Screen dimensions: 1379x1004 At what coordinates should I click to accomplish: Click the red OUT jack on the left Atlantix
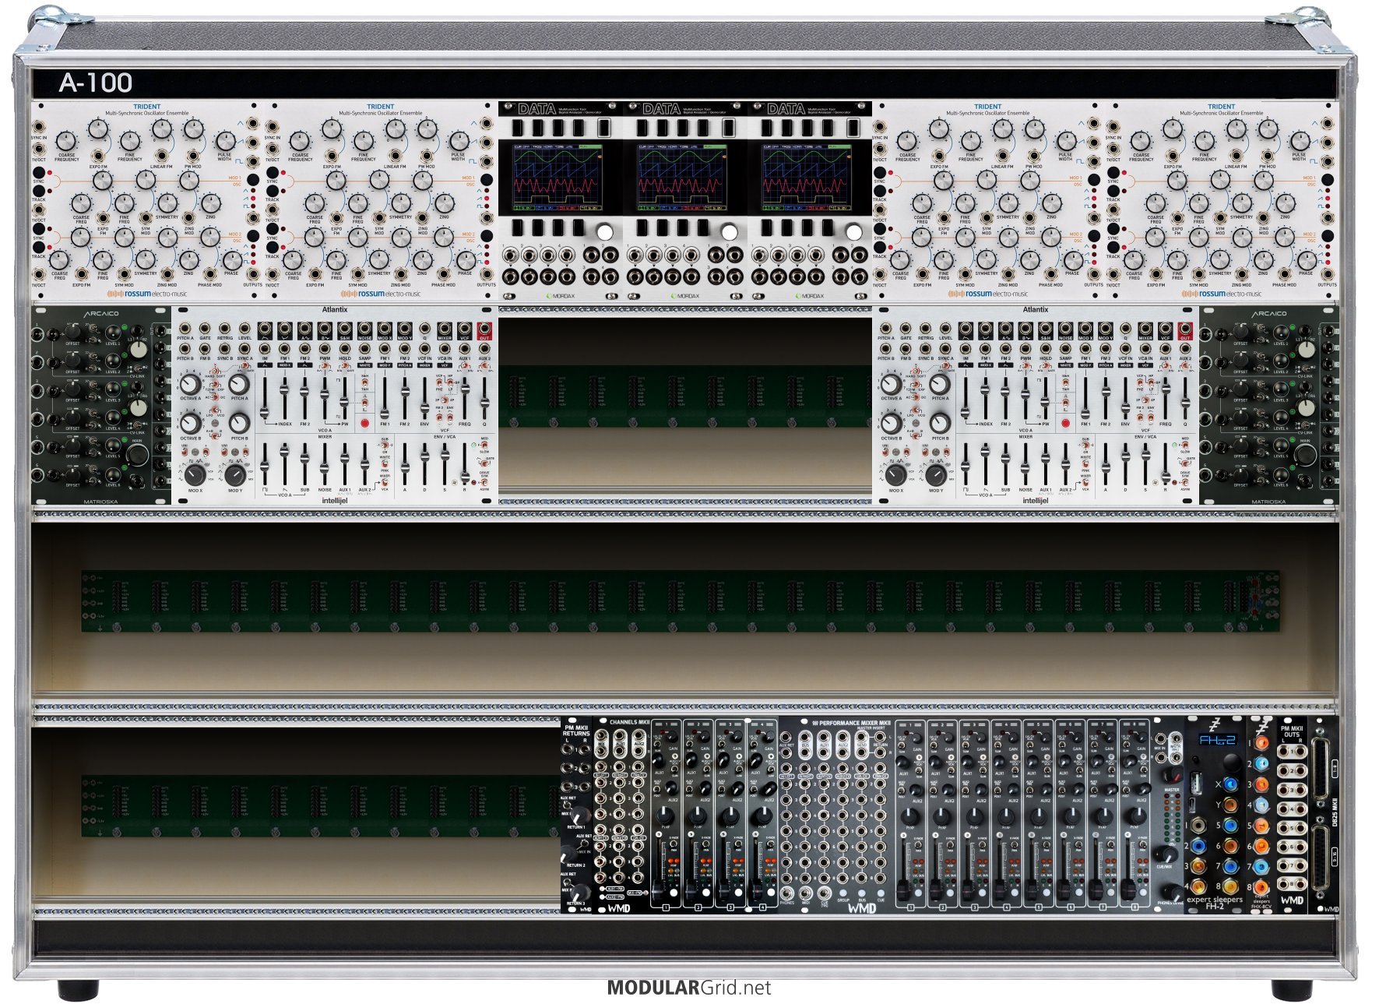coord(484,330)
